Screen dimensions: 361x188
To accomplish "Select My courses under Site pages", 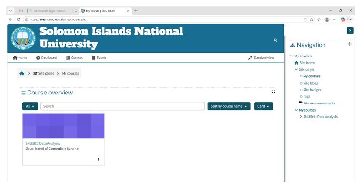I will click(x=312, y=76).
